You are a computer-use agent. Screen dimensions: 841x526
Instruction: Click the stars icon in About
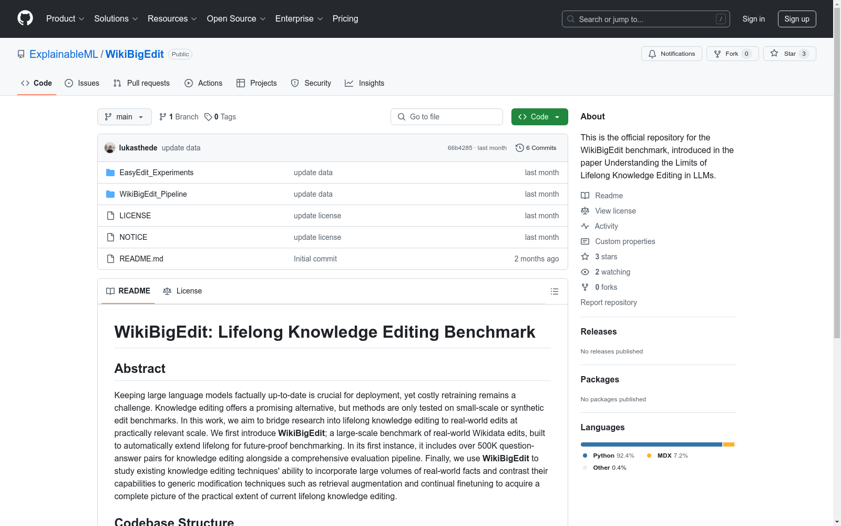click(x=585, y=257)
